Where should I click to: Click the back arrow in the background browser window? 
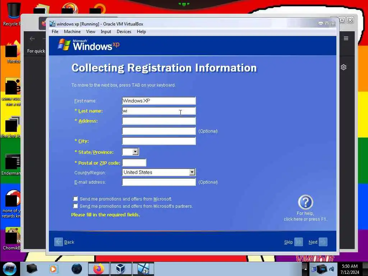pyautogui.click(x=32, y=39)
